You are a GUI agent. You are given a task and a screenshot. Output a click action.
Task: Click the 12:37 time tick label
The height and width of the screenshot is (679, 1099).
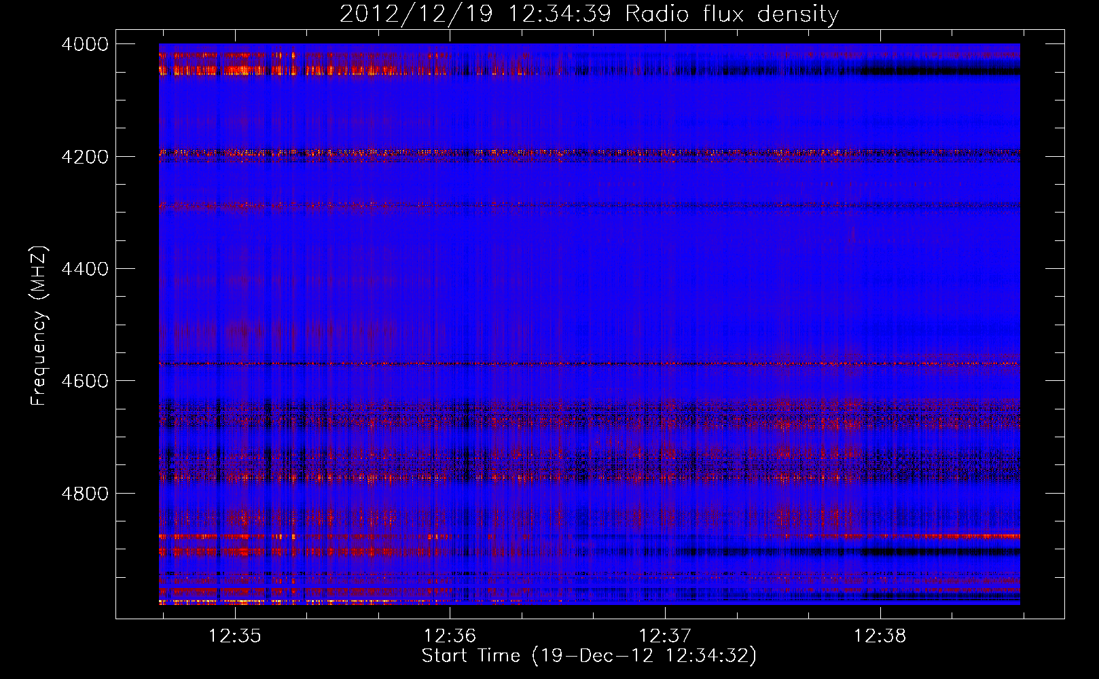665,636
